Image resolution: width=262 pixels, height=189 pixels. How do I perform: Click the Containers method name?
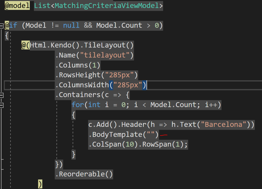click(x=80, y=95)
